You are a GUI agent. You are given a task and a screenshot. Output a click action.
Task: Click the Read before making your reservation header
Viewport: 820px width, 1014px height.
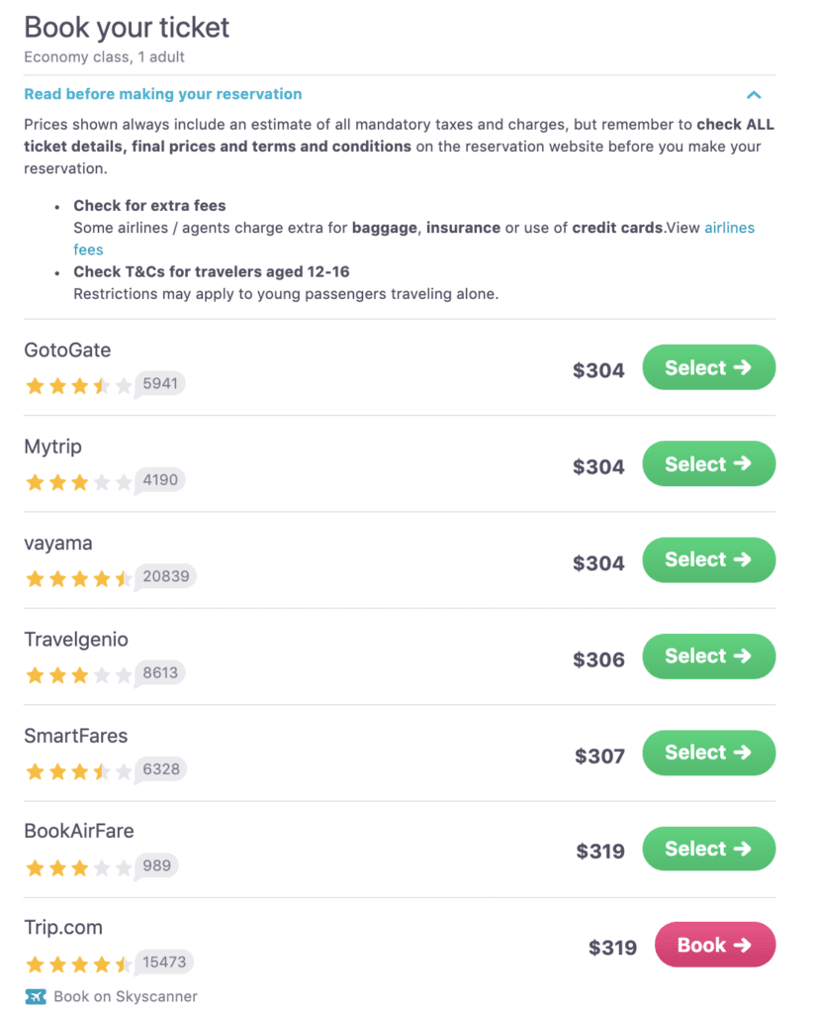pos(162,94)
